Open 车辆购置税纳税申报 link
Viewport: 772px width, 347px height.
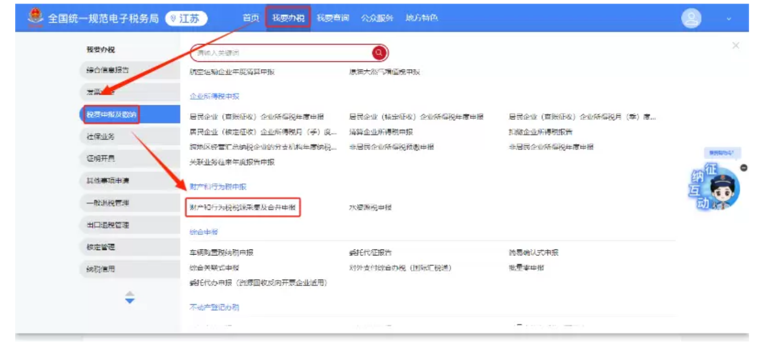click(222, 253)
